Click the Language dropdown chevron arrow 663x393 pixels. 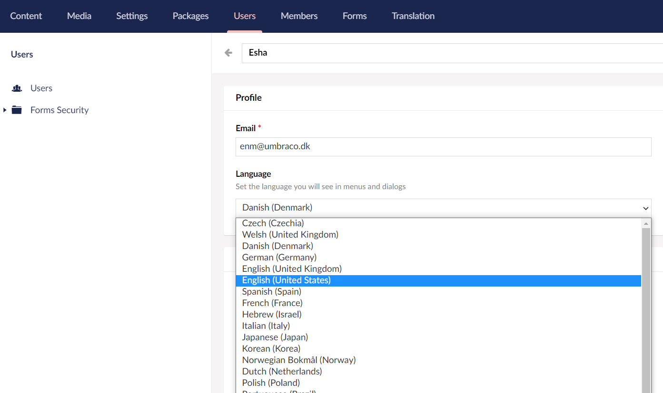645,208
